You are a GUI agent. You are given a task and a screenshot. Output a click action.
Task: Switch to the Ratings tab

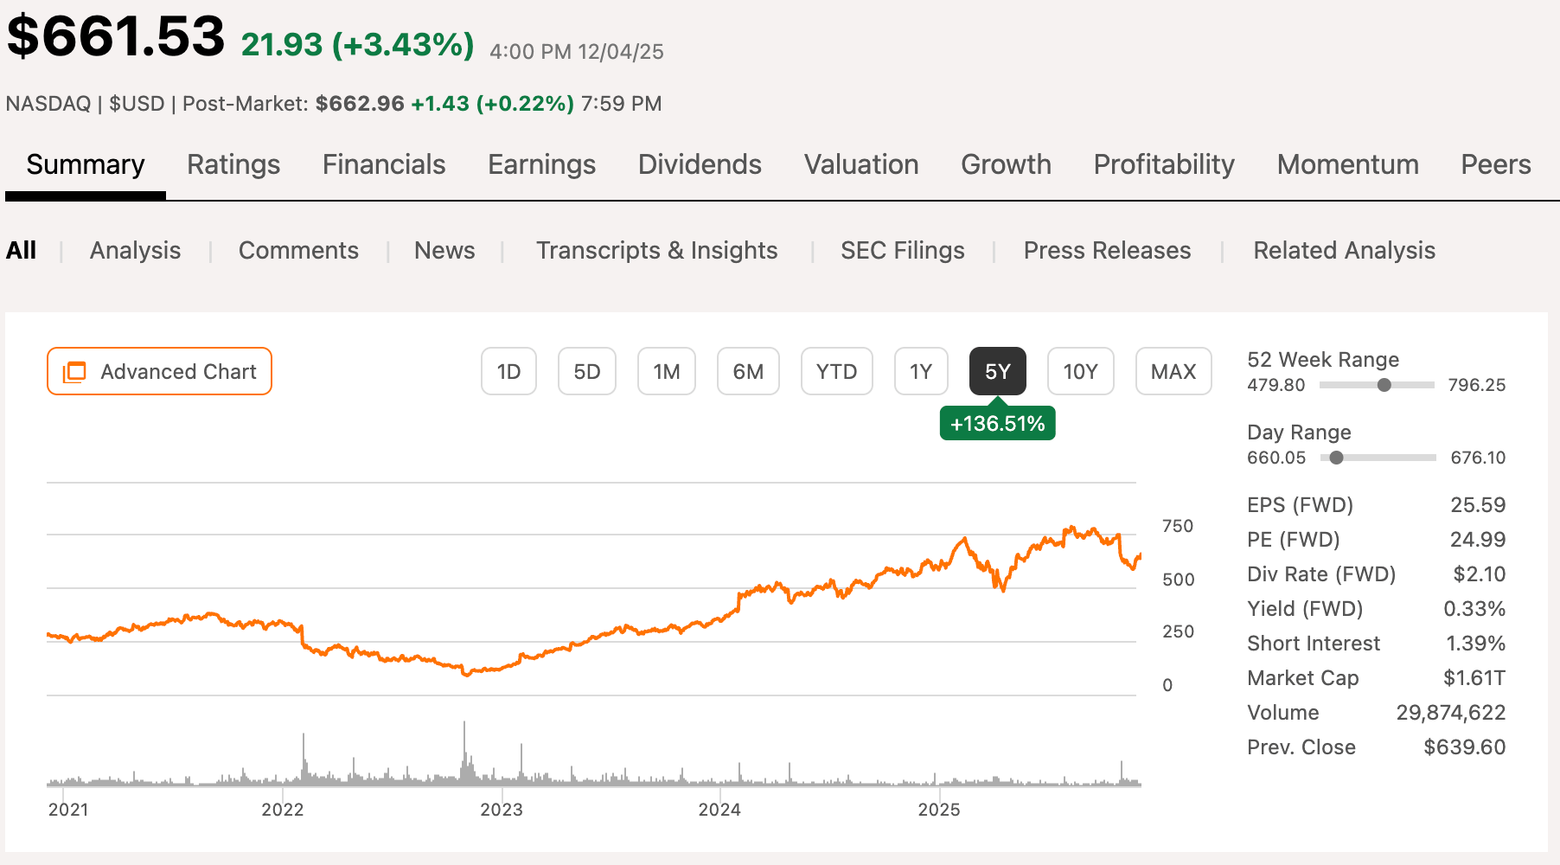pyautogui.click(x=233, y=164)
